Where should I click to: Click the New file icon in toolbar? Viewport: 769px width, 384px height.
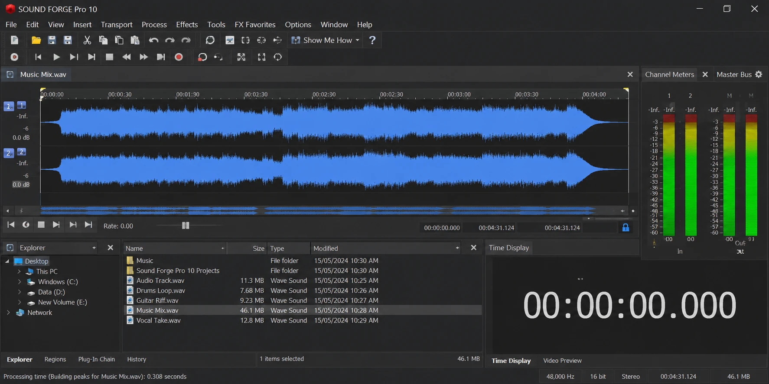click(x=14, y=40)
